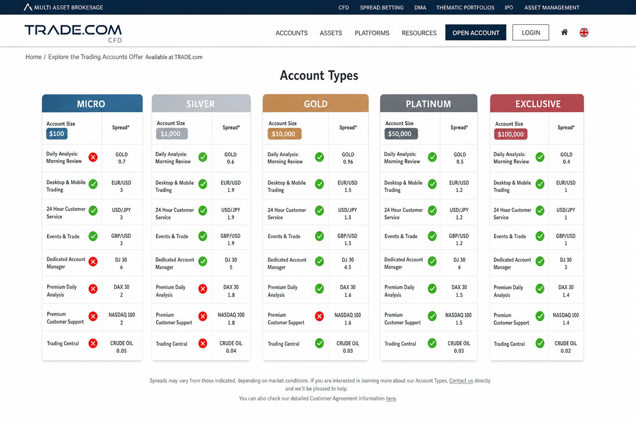Click the Login button
Image resolution: width=636 pixels, height=424 pixels.
pos(531,32)
